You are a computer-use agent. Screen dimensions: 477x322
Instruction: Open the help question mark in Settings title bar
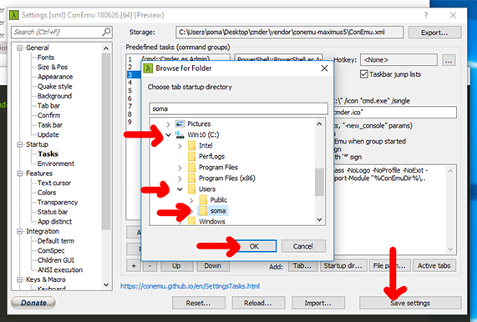point(426,15)
